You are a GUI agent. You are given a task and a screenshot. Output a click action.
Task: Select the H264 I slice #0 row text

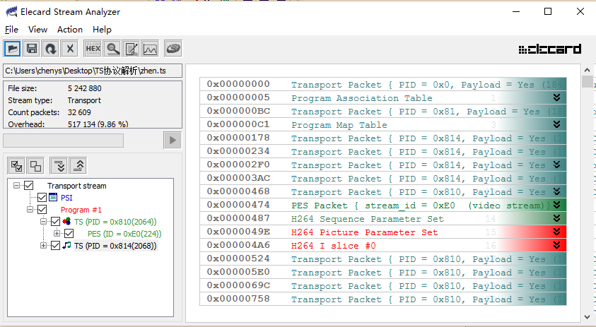click(x=333, y=246)
